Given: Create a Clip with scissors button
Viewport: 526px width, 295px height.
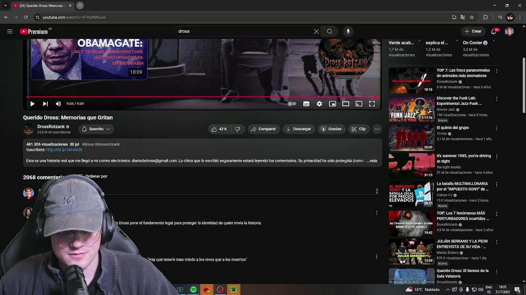Looking at the screenshot, I should [x=358, y=129].
